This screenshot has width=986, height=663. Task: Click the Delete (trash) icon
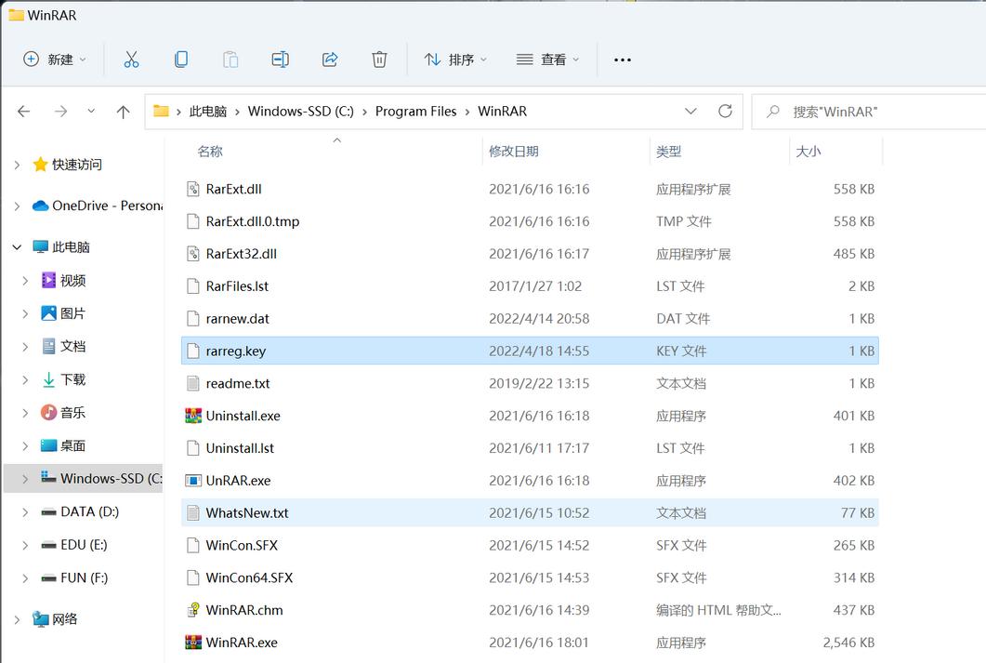click(x=379, y=59)
